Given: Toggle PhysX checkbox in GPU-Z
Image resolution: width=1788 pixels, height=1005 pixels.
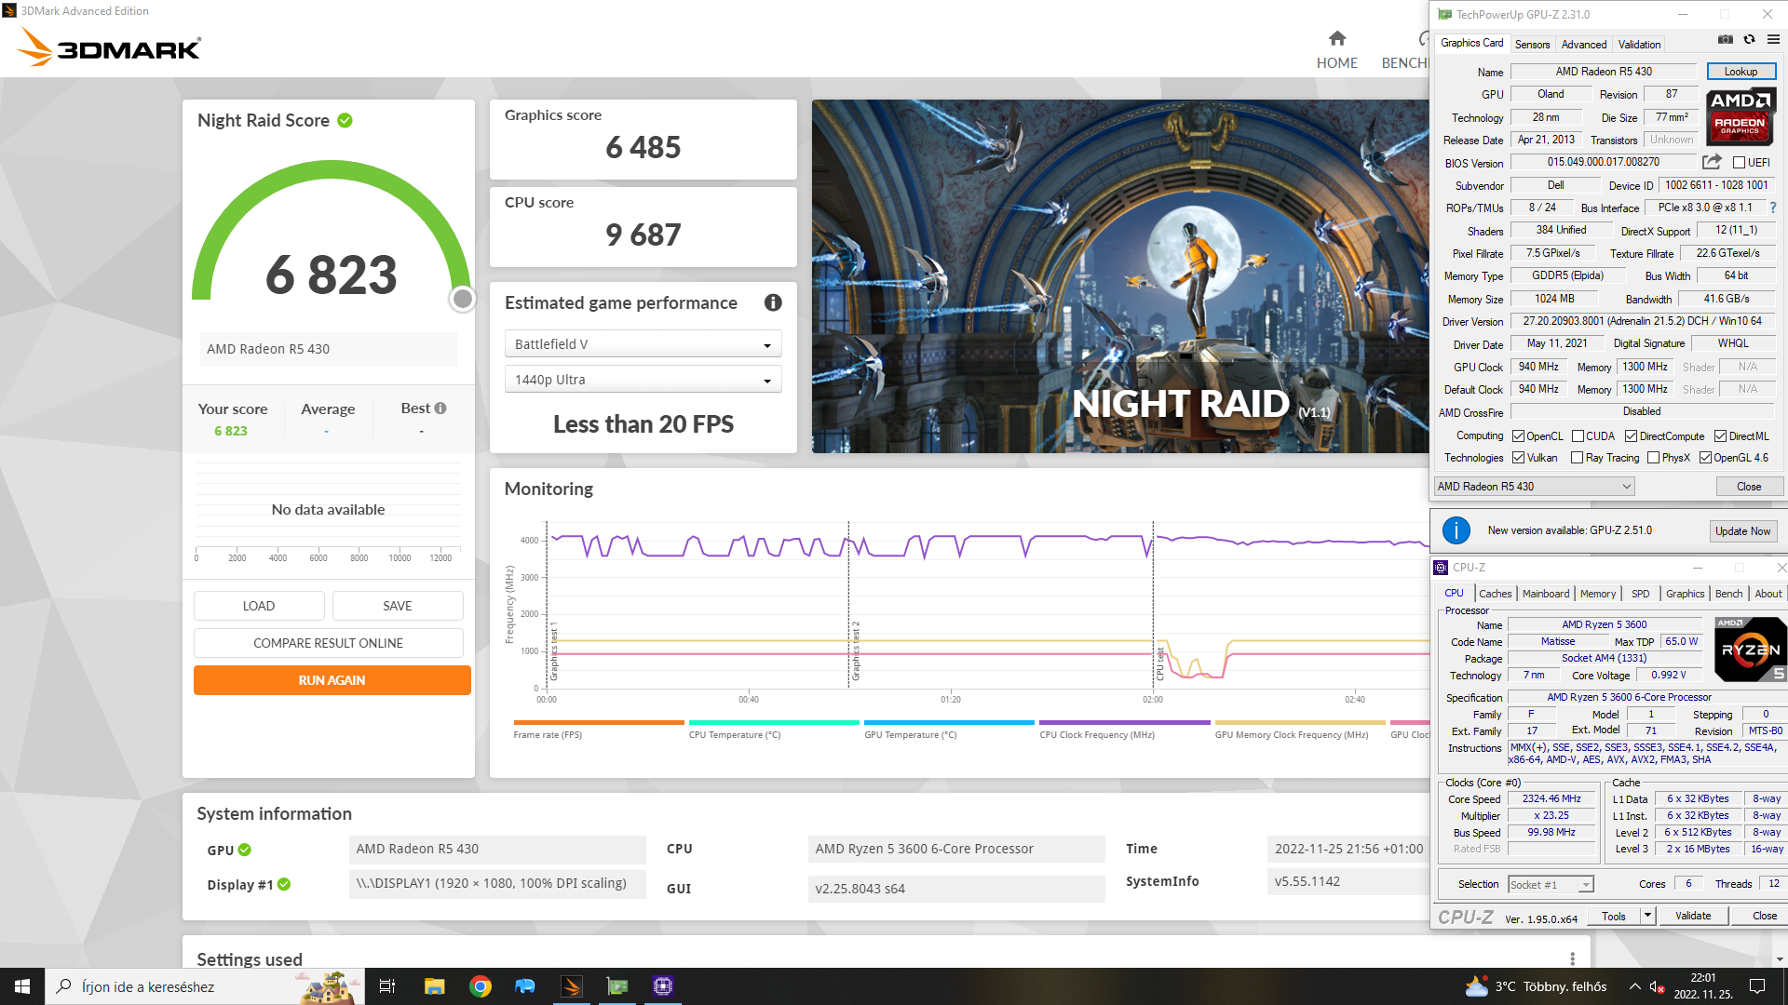Looking at the screenshot, I should coord(1654,458).
